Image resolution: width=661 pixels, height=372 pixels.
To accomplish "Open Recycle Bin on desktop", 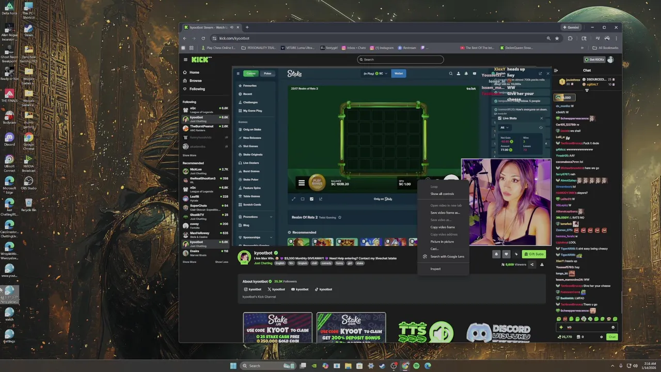I will 28,204.
